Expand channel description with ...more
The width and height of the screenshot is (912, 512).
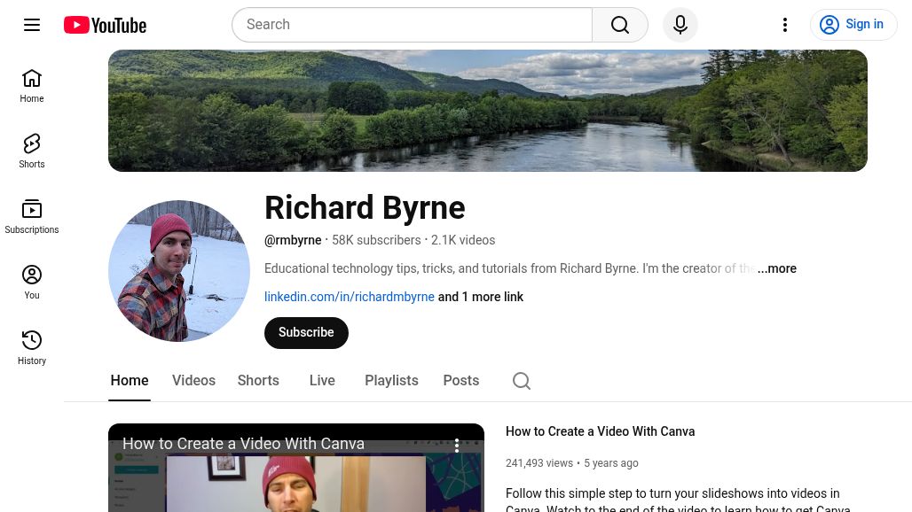pos(777,268)
